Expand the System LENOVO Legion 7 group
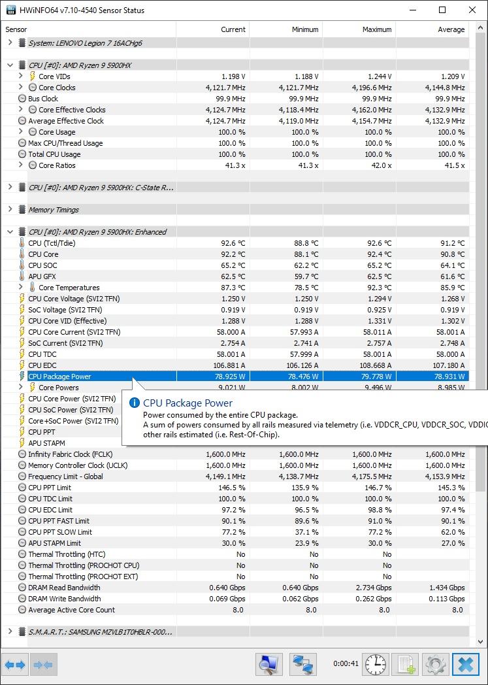This screenshot has height=685, width=488. click(10, 43)
